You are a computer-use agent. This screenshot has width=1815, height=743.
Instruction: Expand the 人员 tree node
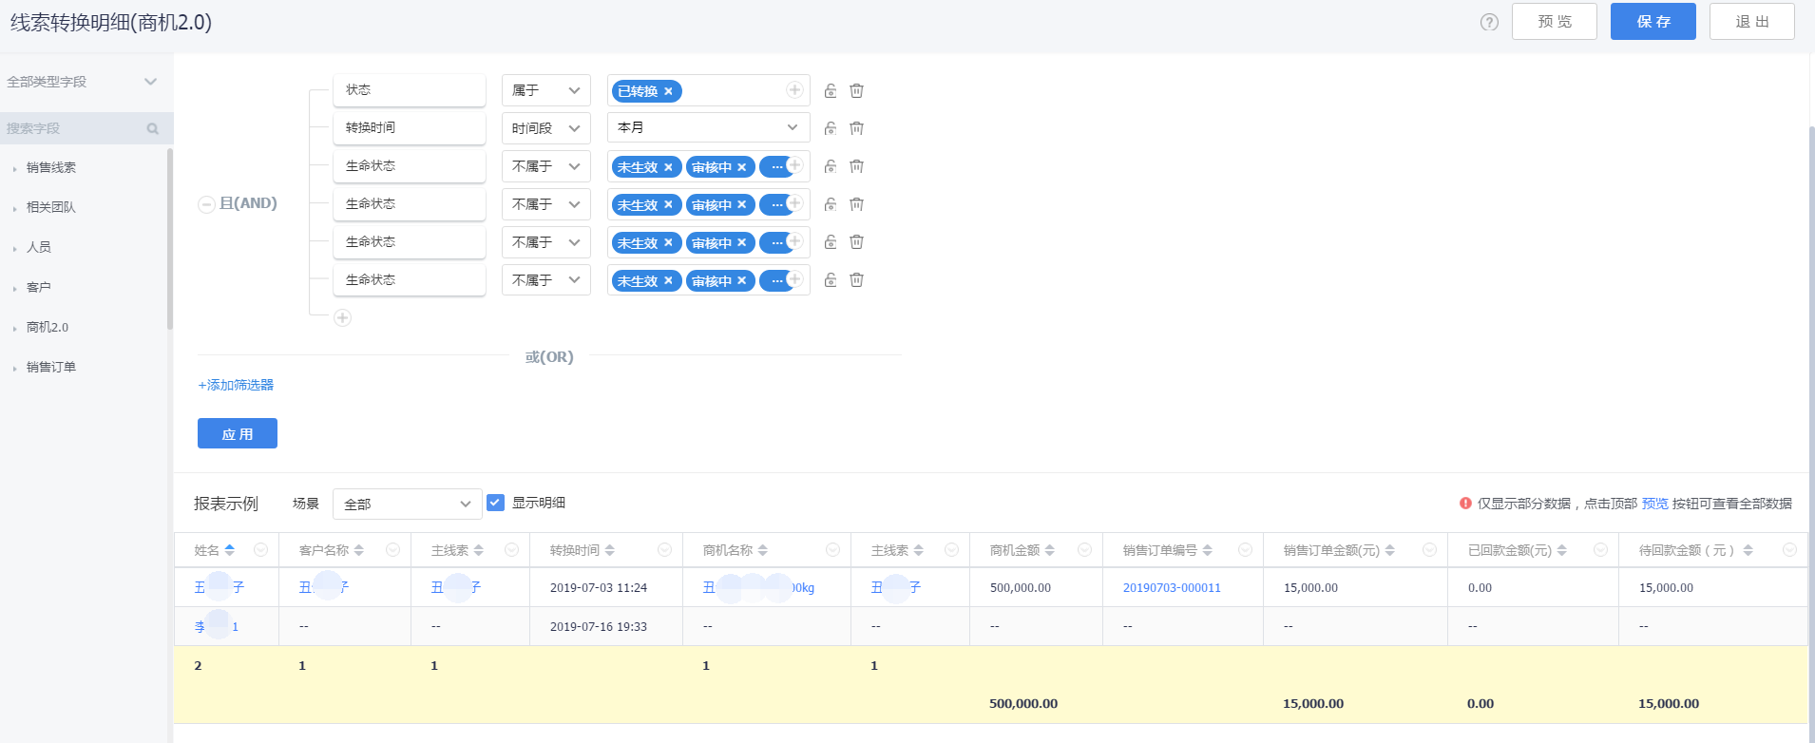[15, 248]
